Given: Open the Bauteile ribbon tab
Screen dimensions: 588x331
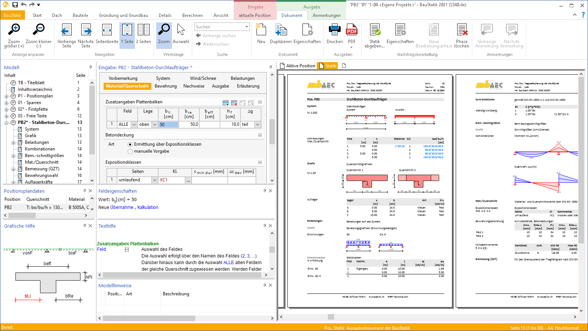Looking at the screenshot, I should click(80, 15).
